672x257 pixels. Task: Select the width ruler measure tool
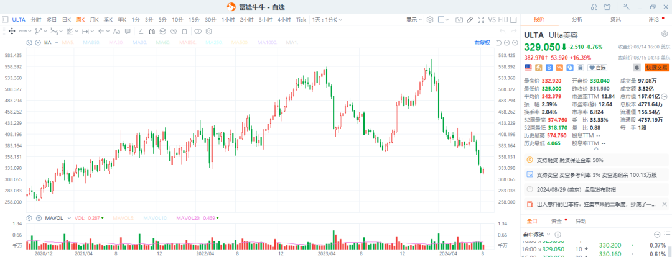(85, 31)
